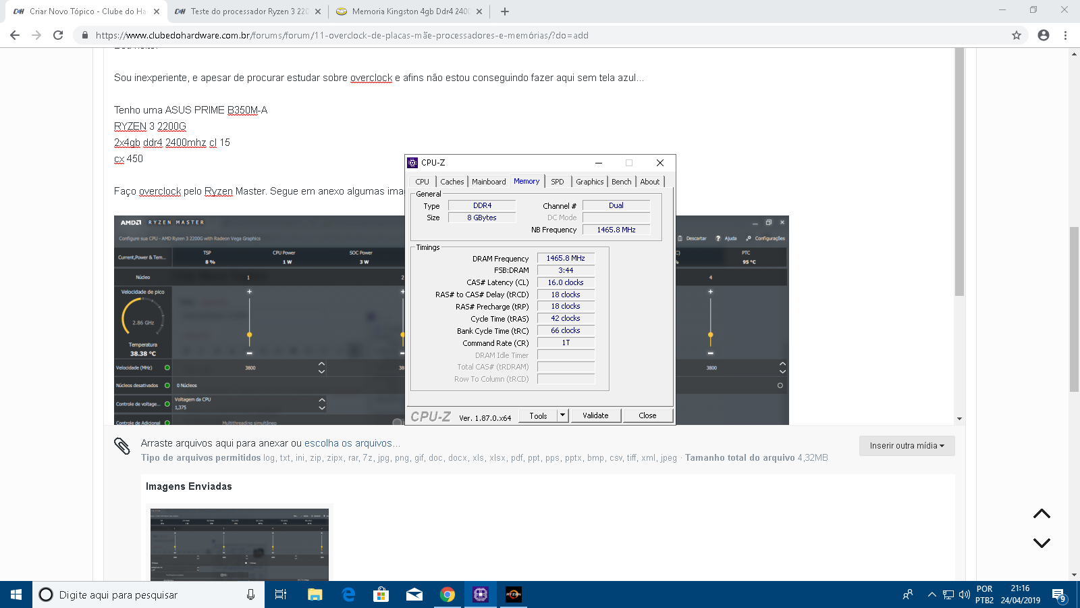
Task: Click the post editor scrollbar
Action: click(959, 172)
